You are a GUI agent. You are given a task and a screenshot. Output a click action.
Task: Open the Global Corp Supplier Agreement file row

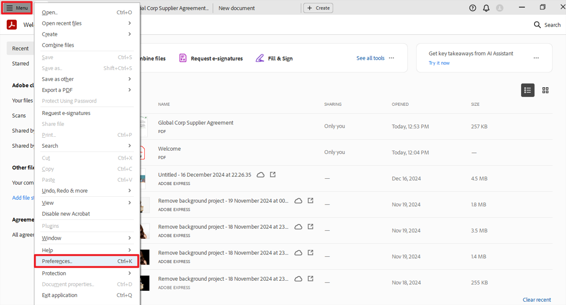tap(196, 123)
